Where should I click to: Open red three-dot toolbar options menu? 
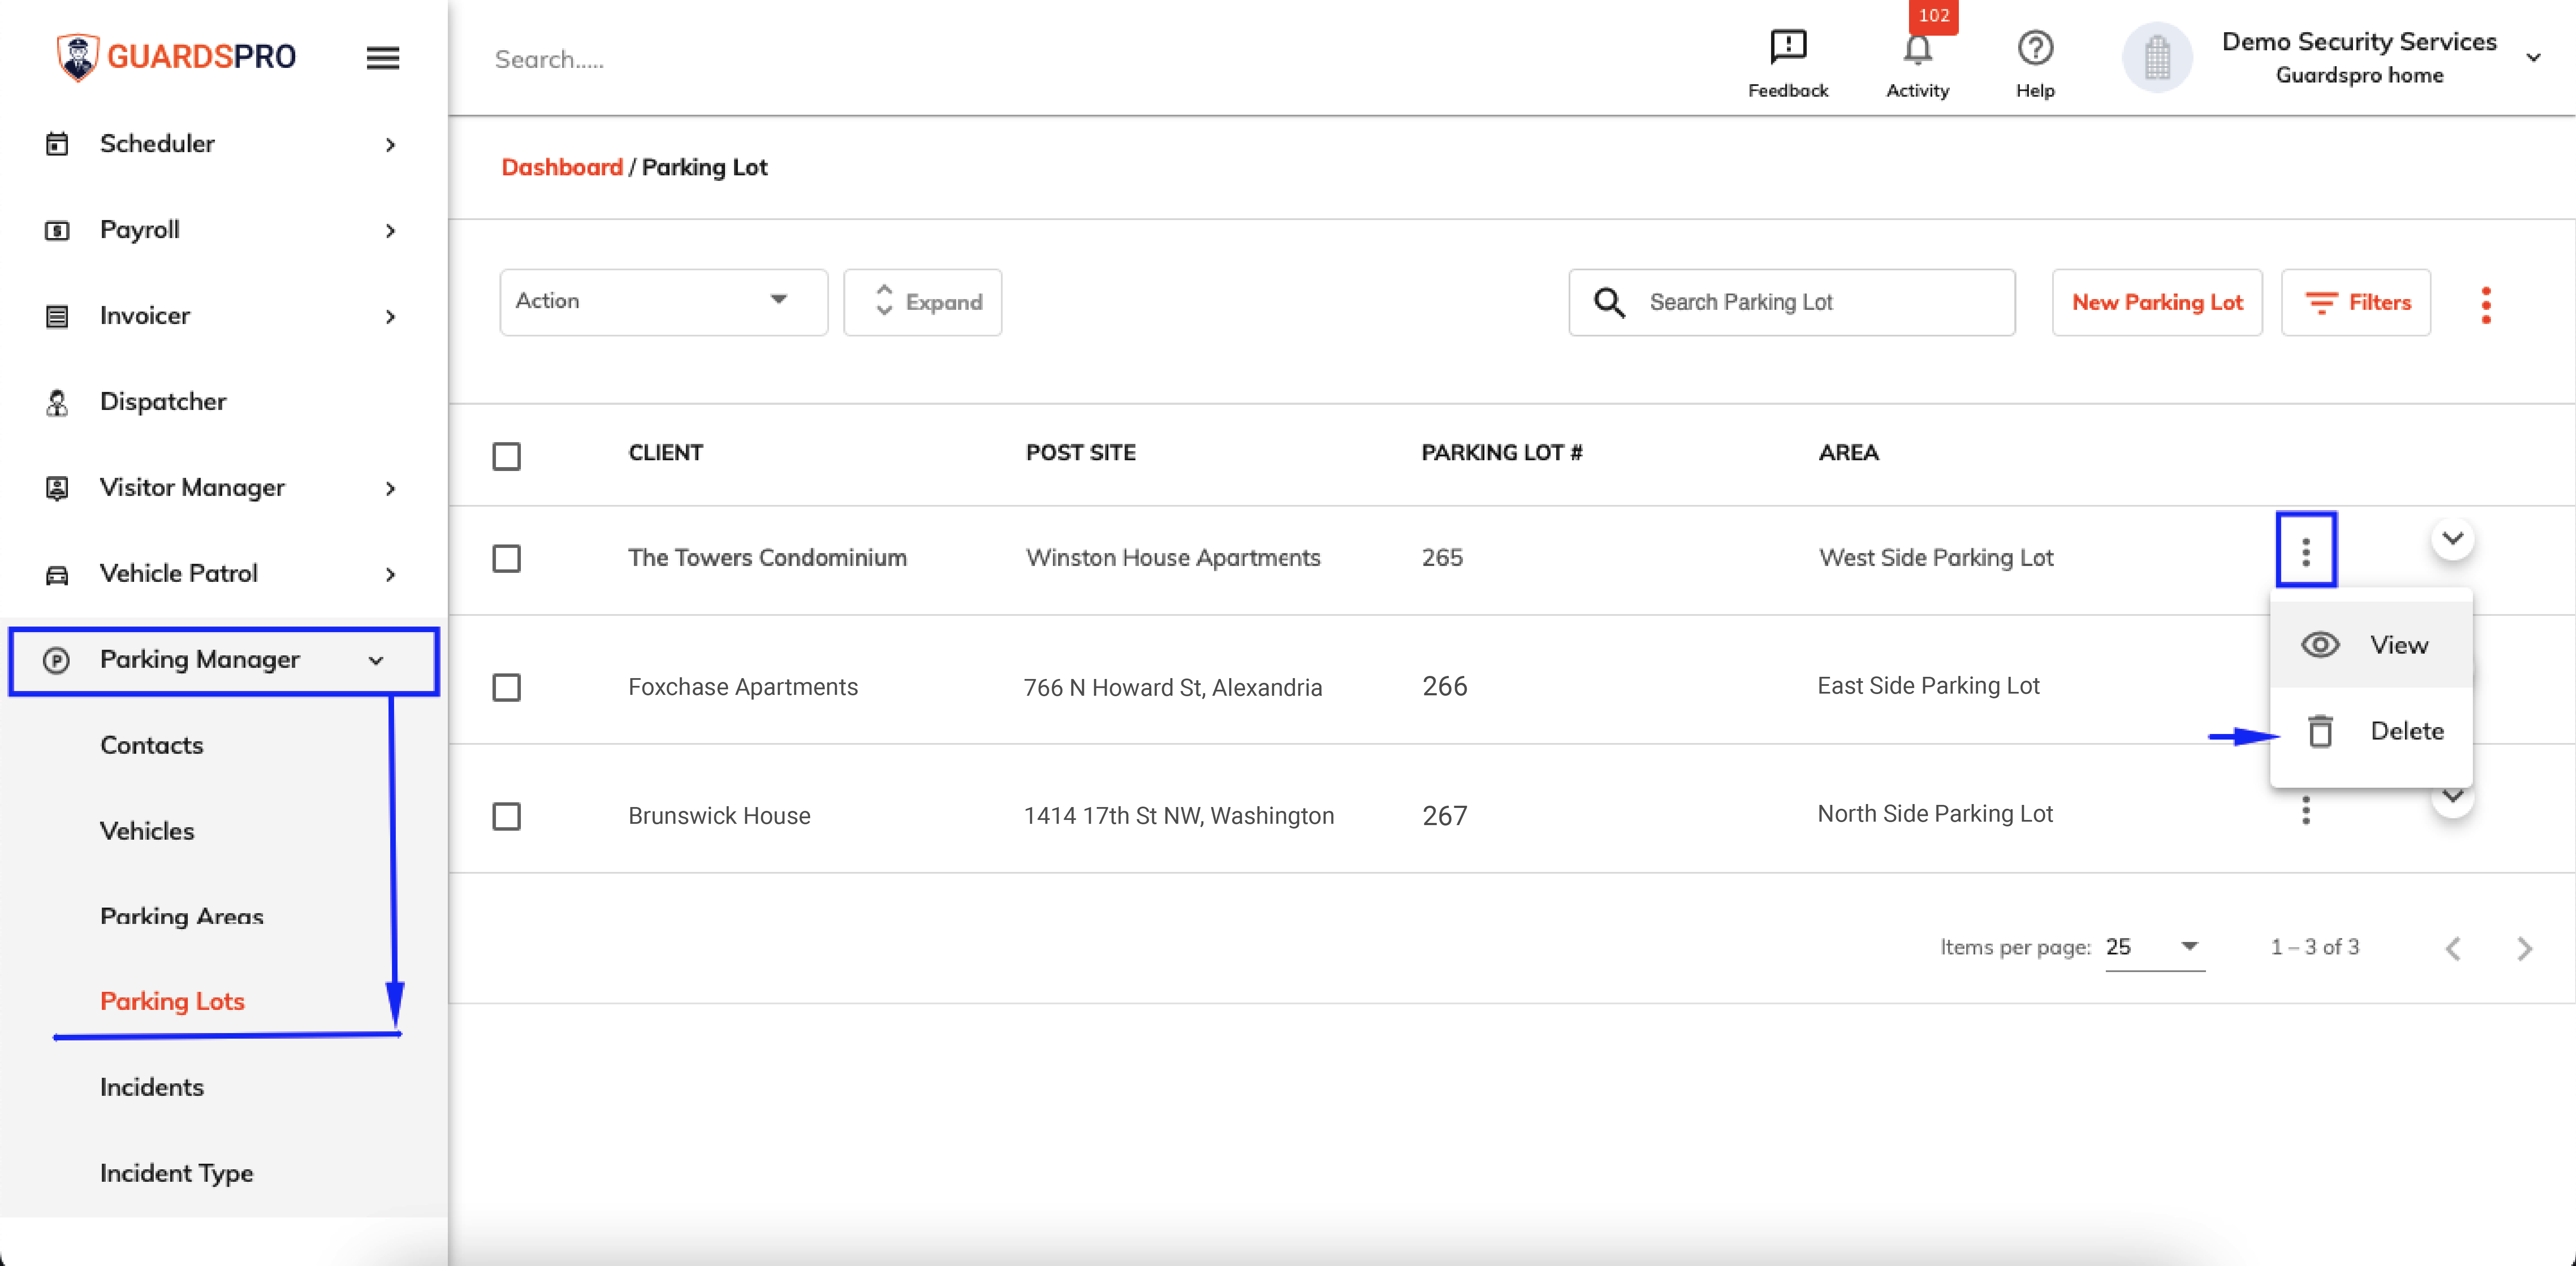[x=2486, y=304]
